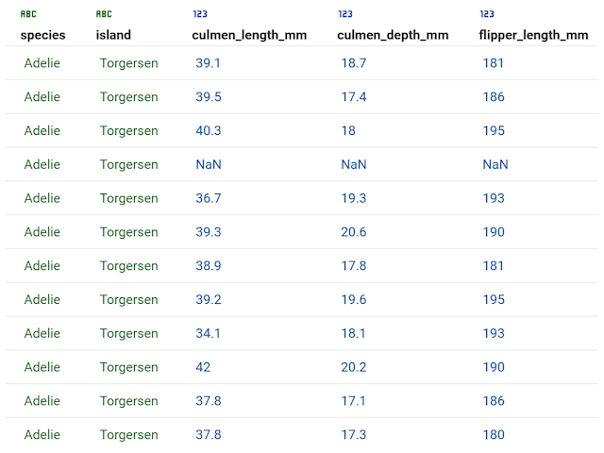Choose the flipper_length_mm column header
This screenshot has width=604, height=453.
[x=533, y=35]
